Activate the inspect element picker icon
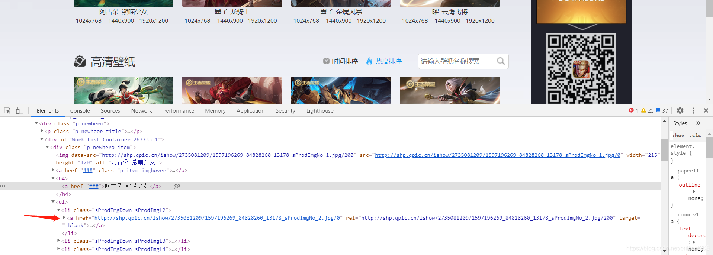 coord(7,110)
